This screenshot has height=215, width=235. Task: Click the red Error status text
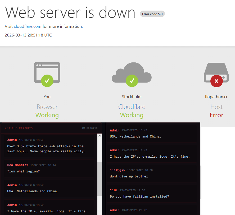[x=216, y=115]
